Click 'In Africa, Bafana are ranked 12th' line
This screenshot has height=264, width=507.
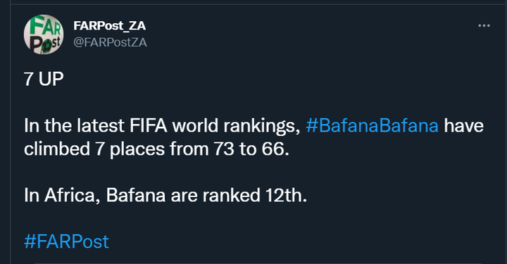click(165, 195)
